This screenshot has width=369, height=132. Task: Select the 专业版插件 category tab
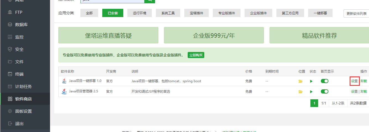227,13
